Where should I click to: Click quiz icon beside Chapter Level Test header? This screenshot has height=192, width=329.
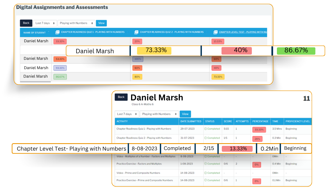[x=215, y=32]
